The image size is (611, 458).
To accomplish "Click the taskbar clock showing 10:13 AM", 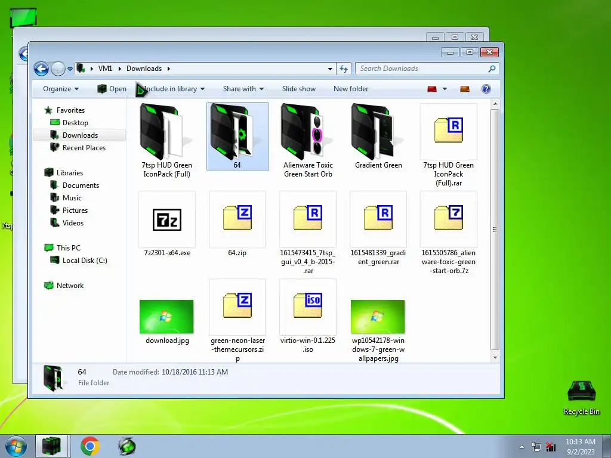I will click(581, 447).
